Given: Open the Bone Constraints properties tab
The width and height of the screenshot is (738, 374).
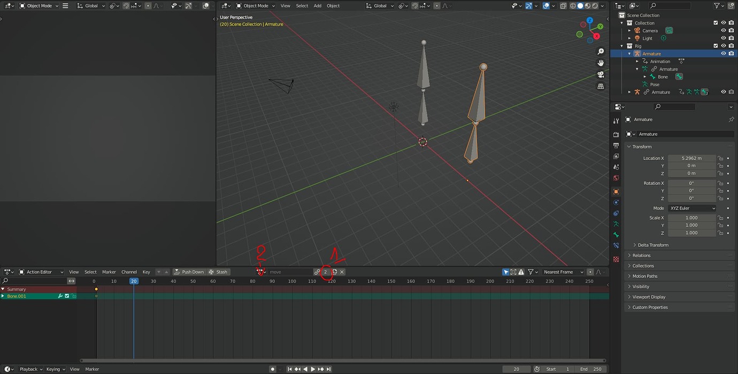Looking at the screenshot, I should [x=616, y=246].
